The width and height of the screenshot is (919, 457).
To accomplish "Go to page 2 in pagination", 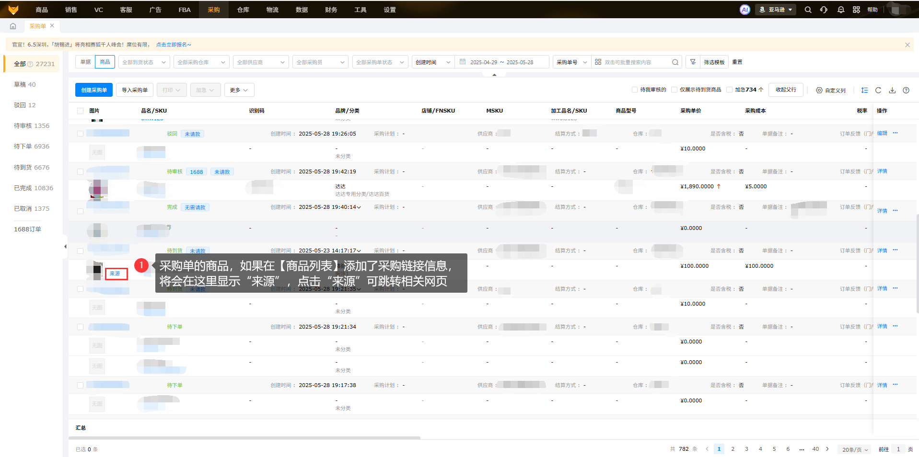I will tap(733, 449).
